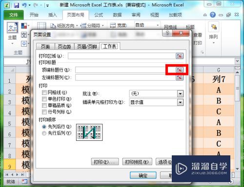Select the 先行后列 radio button
Image resolution: width=244 pixels, height=187 pixels.
pos(44,133)
